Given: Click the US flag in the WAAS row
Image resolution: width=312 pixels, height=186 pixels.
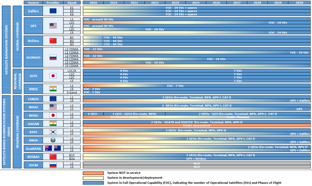Looking at the screenshot, I should 53,107.
